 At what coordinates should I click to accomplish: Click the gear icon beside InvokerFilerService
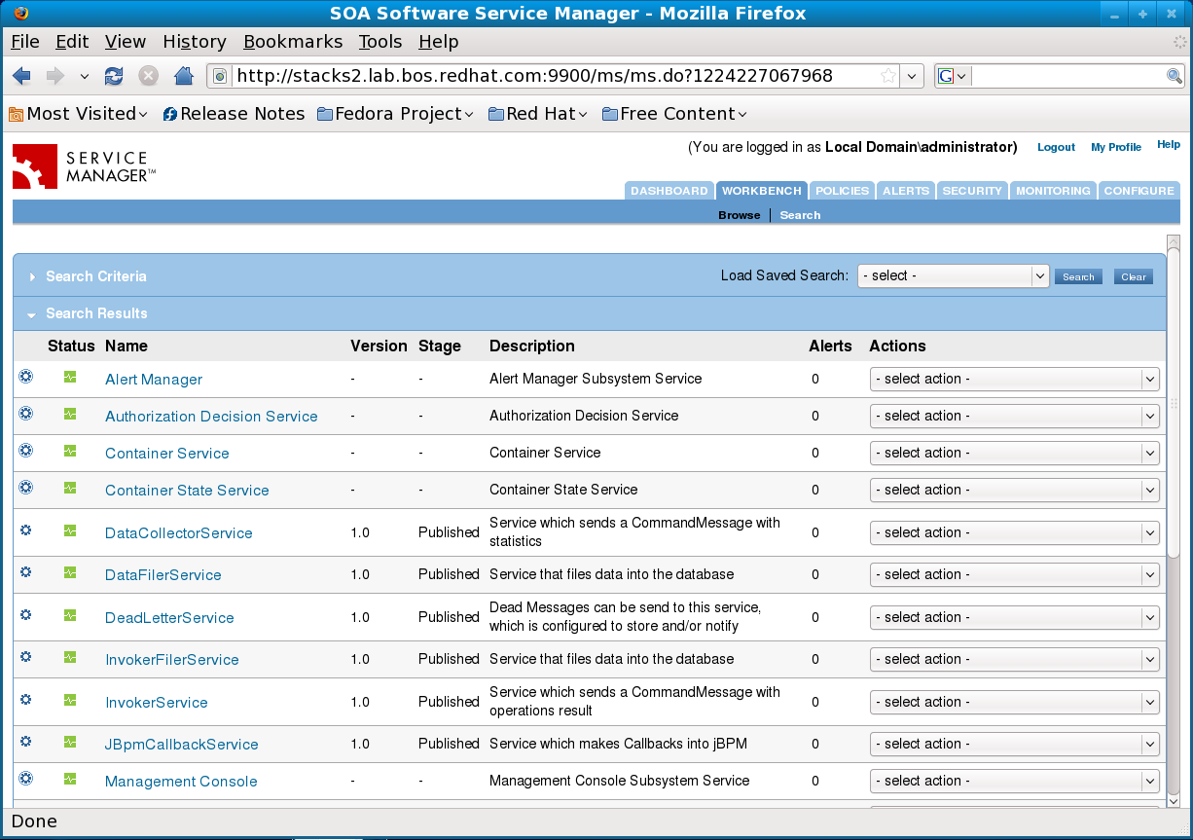[x=26, y=657]
